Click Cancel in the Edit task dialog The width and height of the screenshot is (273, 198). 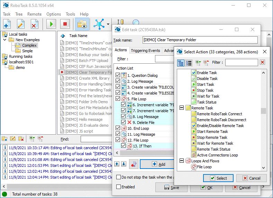tap(241, 187)
